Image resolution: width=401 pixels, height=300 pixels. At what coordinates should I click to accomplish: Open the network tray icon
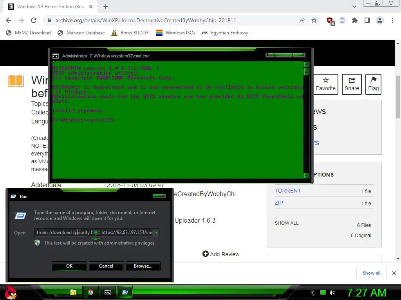(323, 293)
